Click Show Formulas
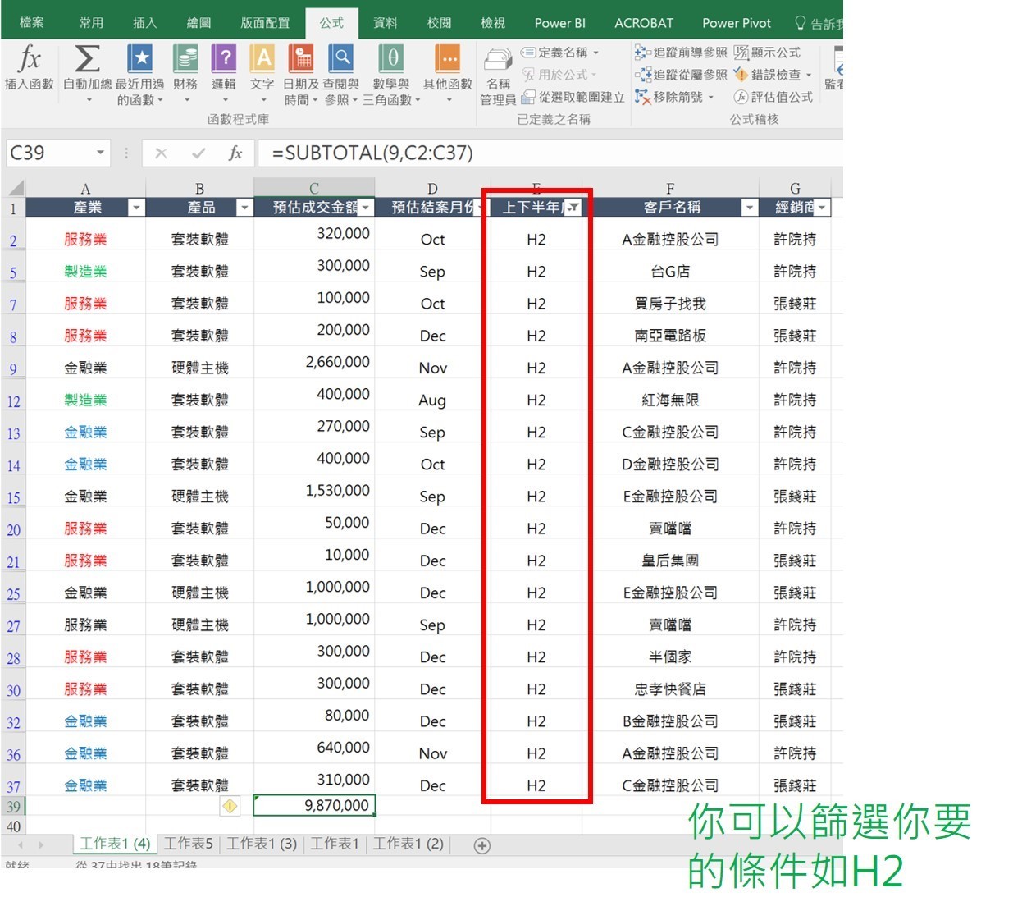 (767, 53)
